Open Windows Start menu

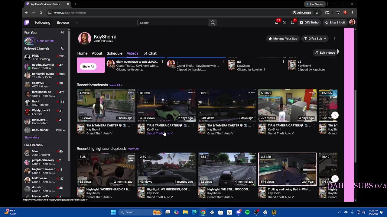tap(113, 212)
